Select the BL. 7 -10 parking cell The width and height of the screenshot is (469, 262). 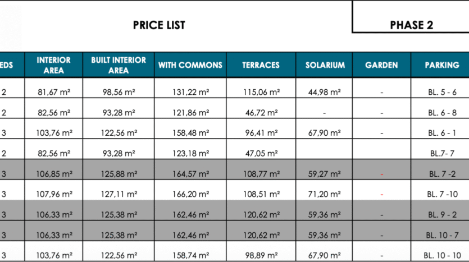click(440, 190)
